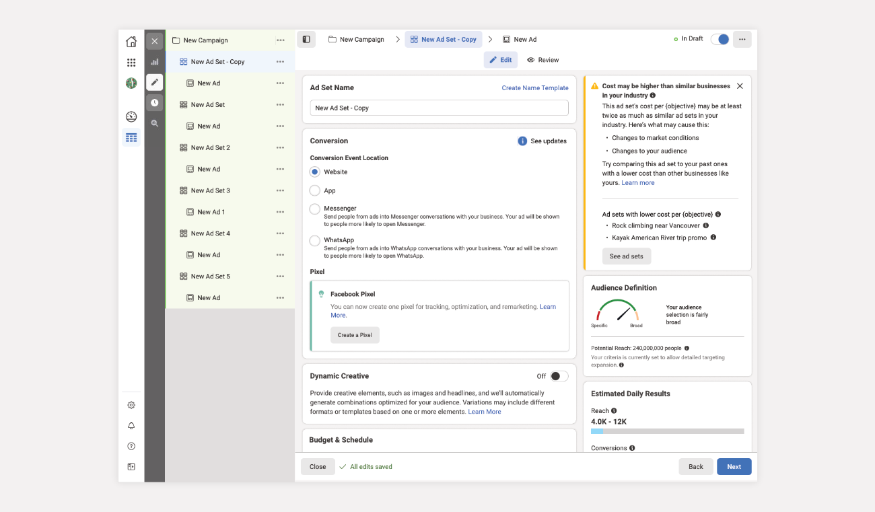Switch to the Review tab
Viewport: 875px width, 512px height.
[x=542, y=60]
